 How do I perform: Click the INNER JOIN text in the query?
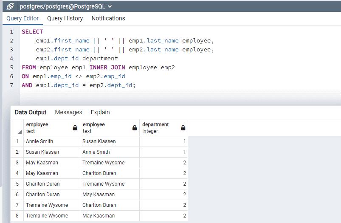107,68
